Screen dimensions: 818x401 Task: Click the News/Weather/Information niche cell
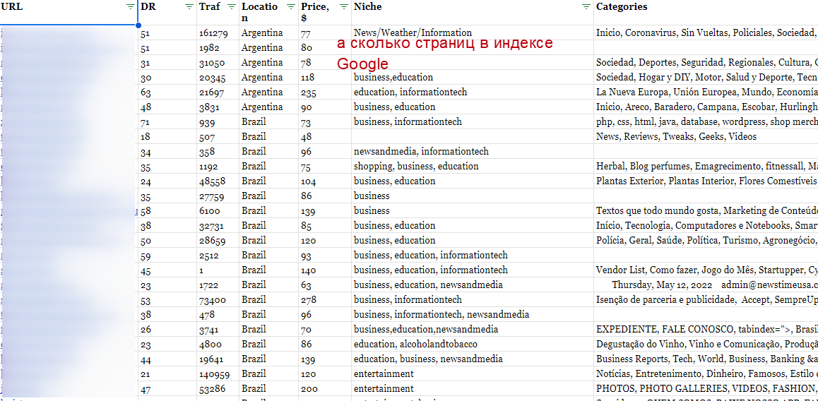point(472,33)
